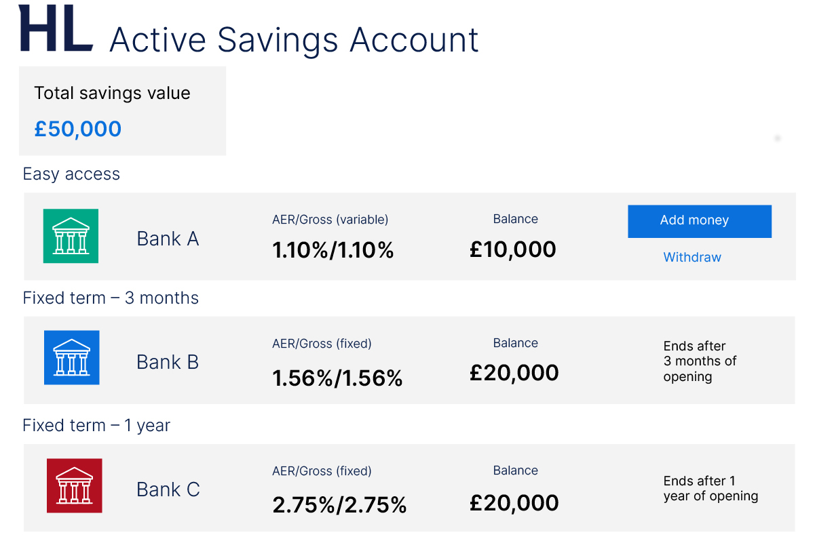Click the Fixed term – 3 months heading
This screenshot has width=815, height=543.
click(111, 298)
